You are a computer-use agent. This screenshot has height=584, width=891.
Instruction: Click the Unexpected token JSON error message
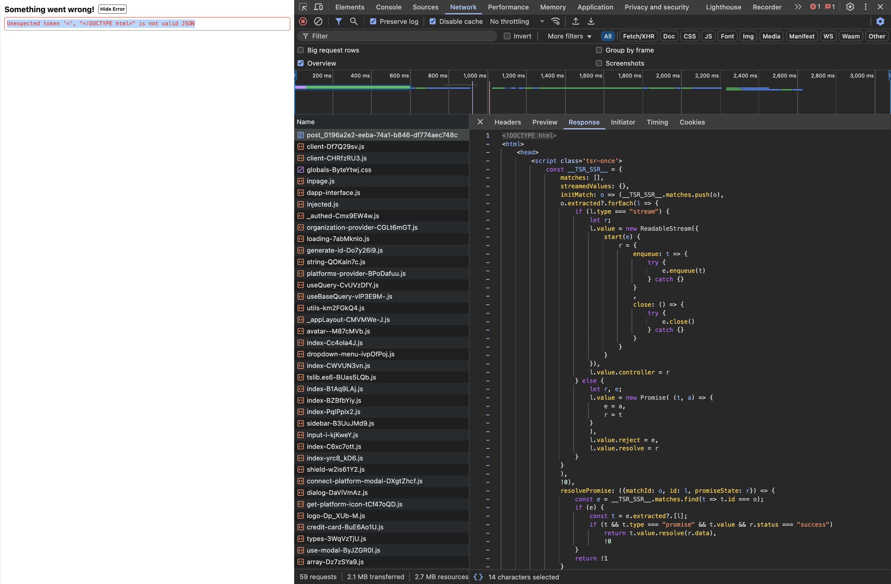pyautogui.click(x=101, y=23)
